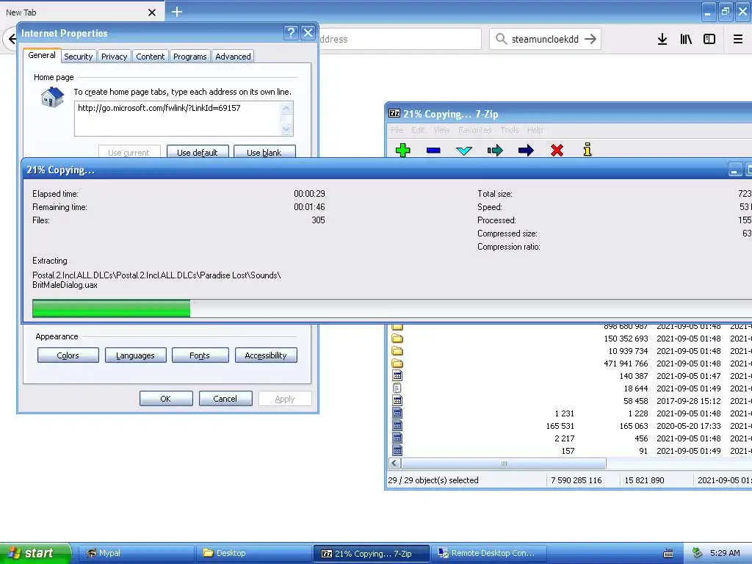The image size is (752, 564).
Task: Click the green copying progress bar
Action: coord(112,308)
